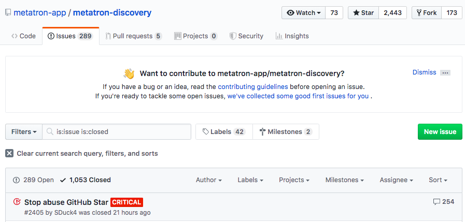The width and height of the screenshot is (465, 222).
Task: Click the magnifier icon in search box
Action: (x=50, y=132)
